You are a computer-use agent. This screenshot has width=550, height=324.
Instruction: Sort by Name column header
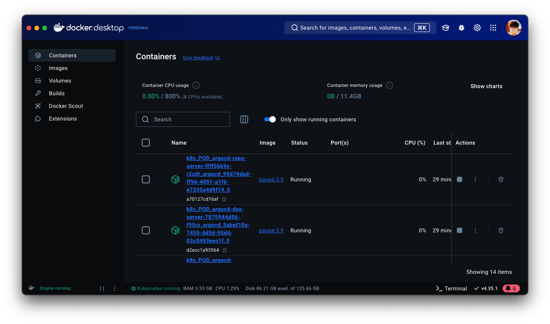[179, 143]
